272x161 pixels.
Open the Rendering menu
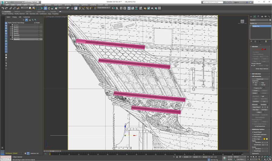(x=68, y=5)
